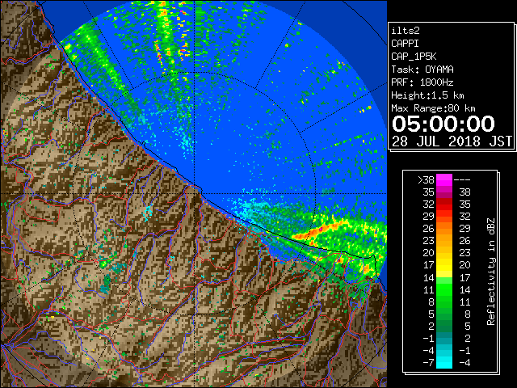
Task: Click the '-7' legend label
Action: pos(428,362)
